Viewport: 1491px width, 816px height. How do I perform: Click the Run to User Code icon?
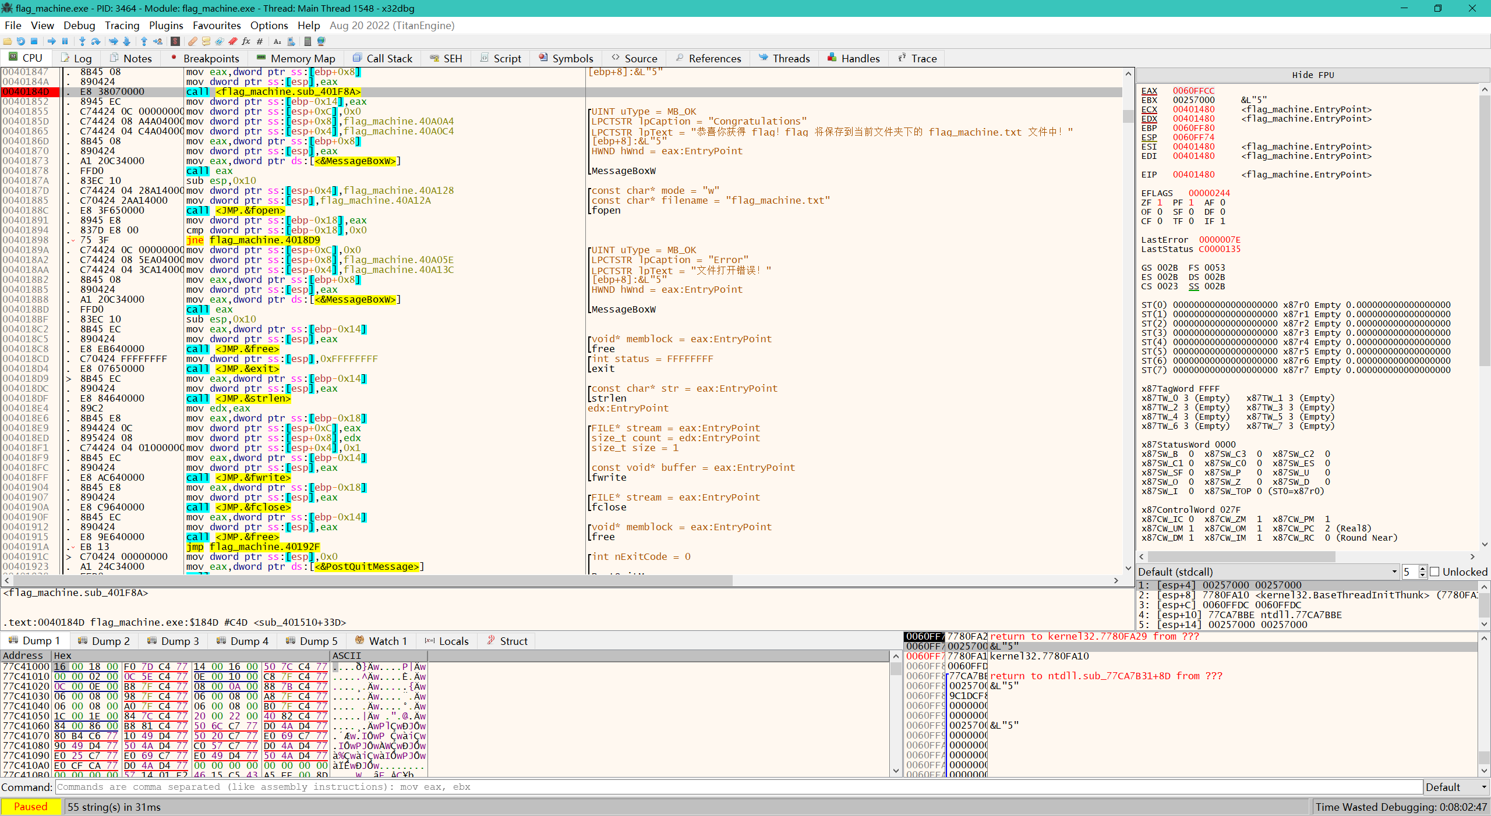[157, 41]
